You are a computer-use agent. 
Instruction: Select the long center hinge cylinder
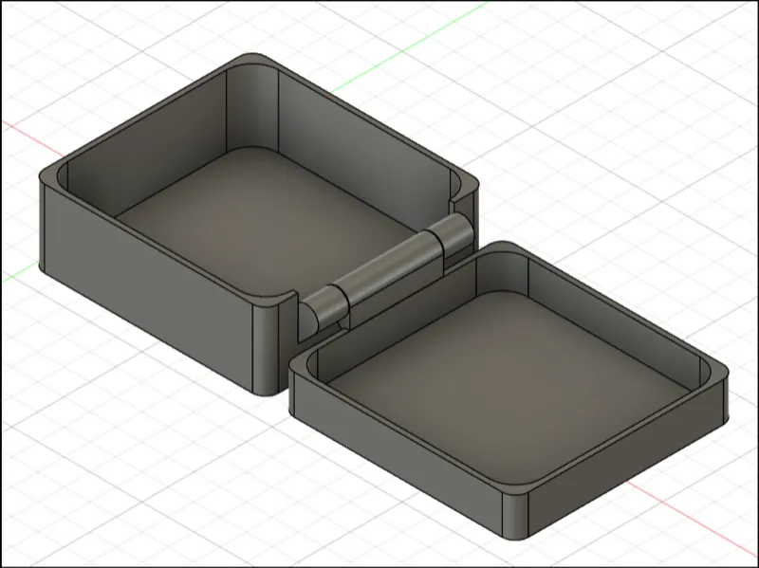click(390, 268)
